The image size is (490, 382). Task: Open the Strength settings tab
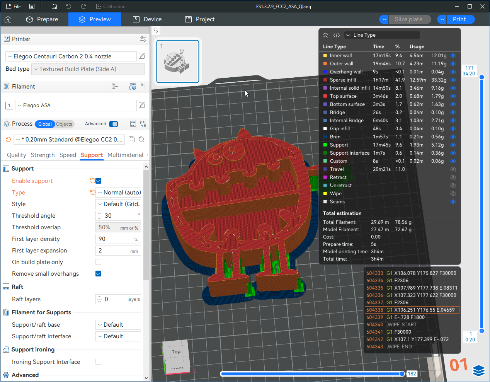point(43,155)
